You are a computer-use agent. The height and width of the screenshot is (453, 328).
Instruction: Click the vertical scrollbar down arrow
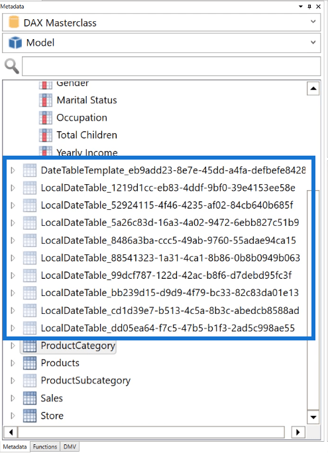(313, 417)
